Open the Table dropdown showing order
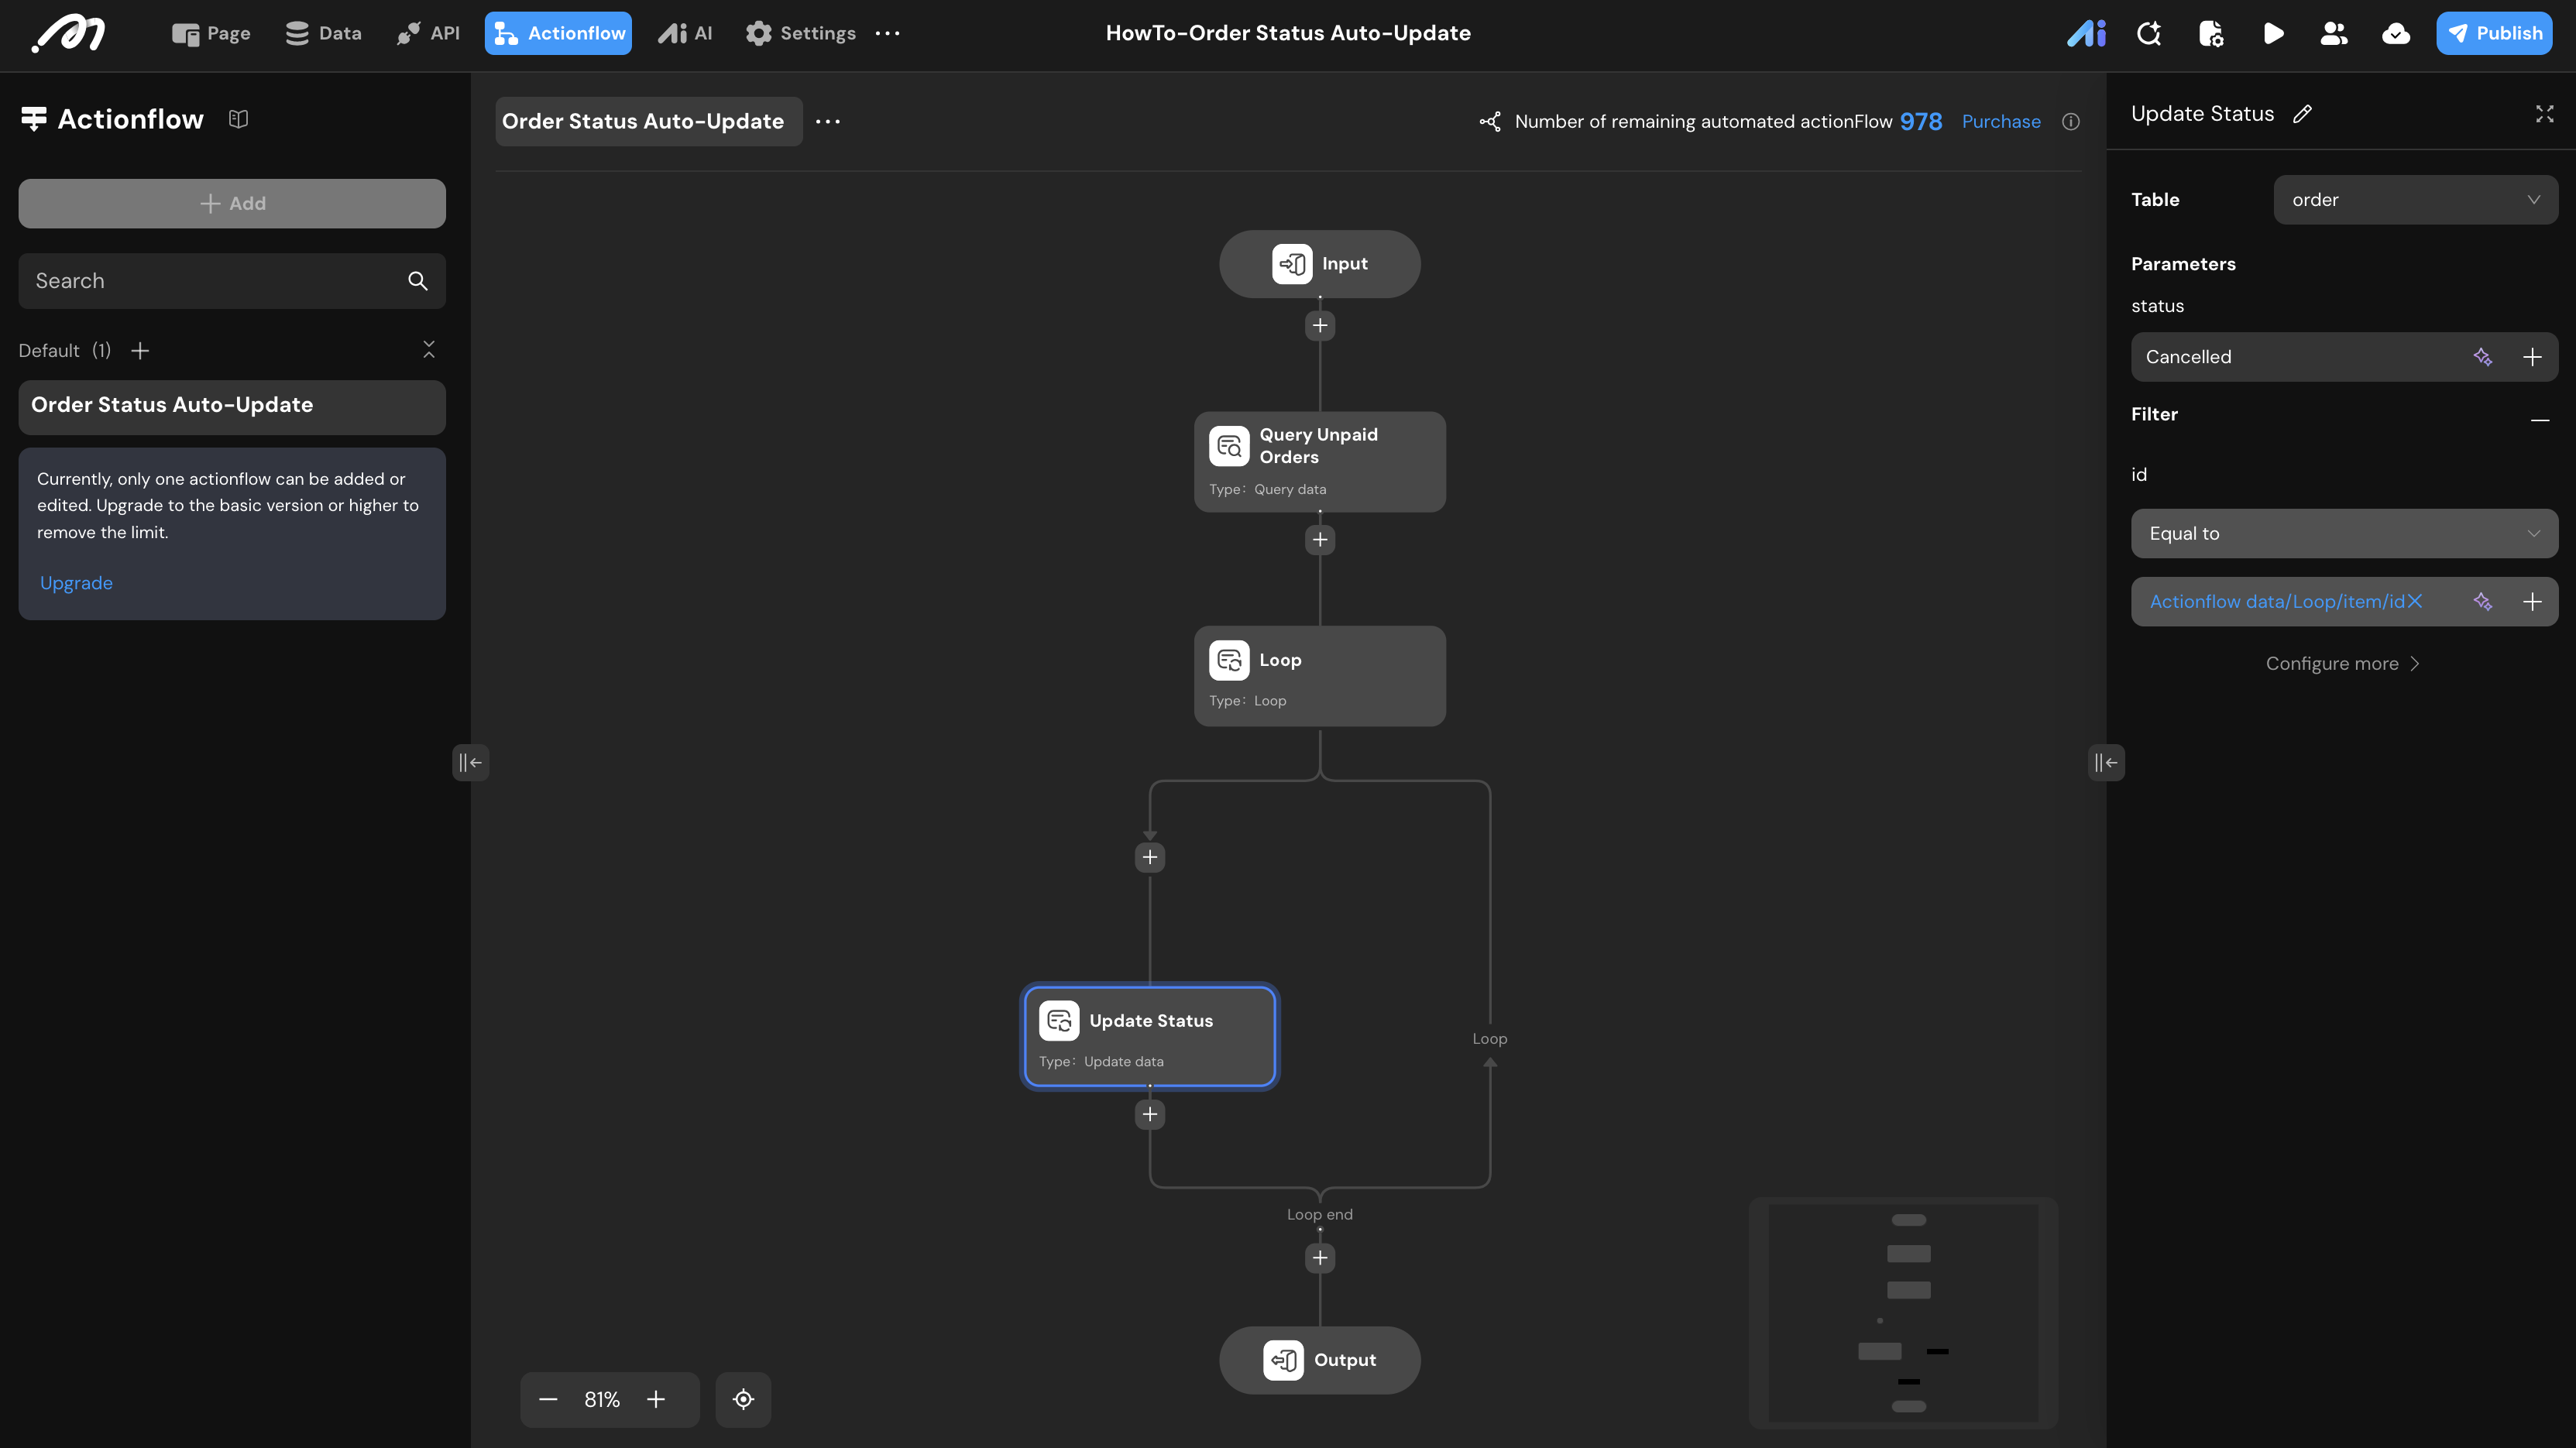 2415,200
